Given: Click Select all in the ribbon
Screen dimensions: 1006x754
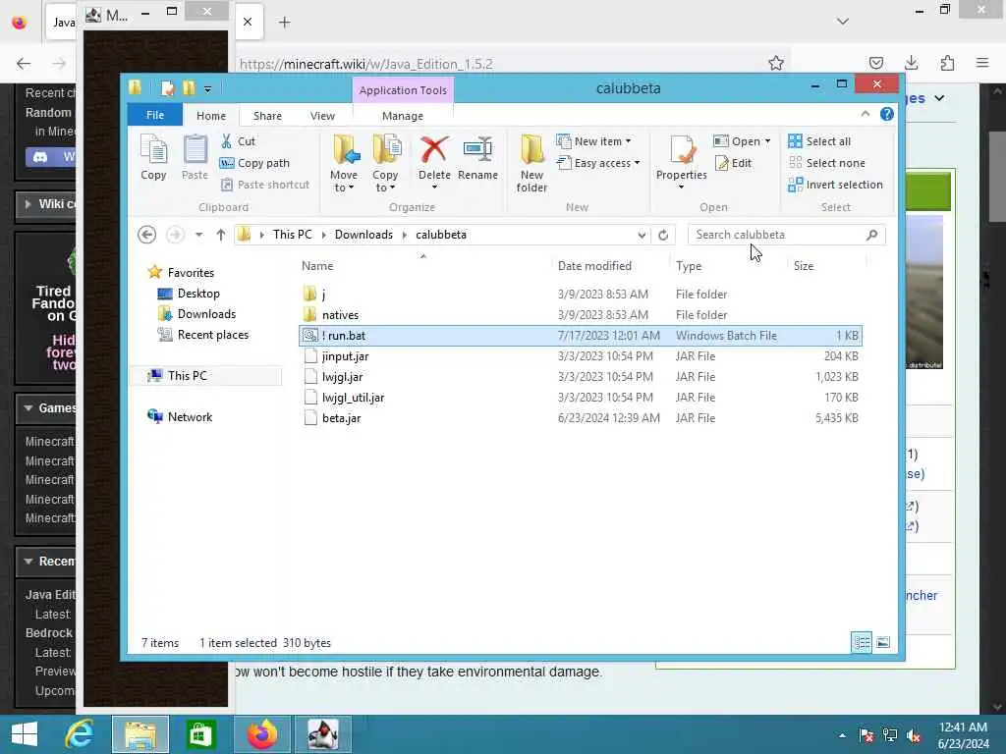Looking at the screenshot, I should [x=819, y=141].
